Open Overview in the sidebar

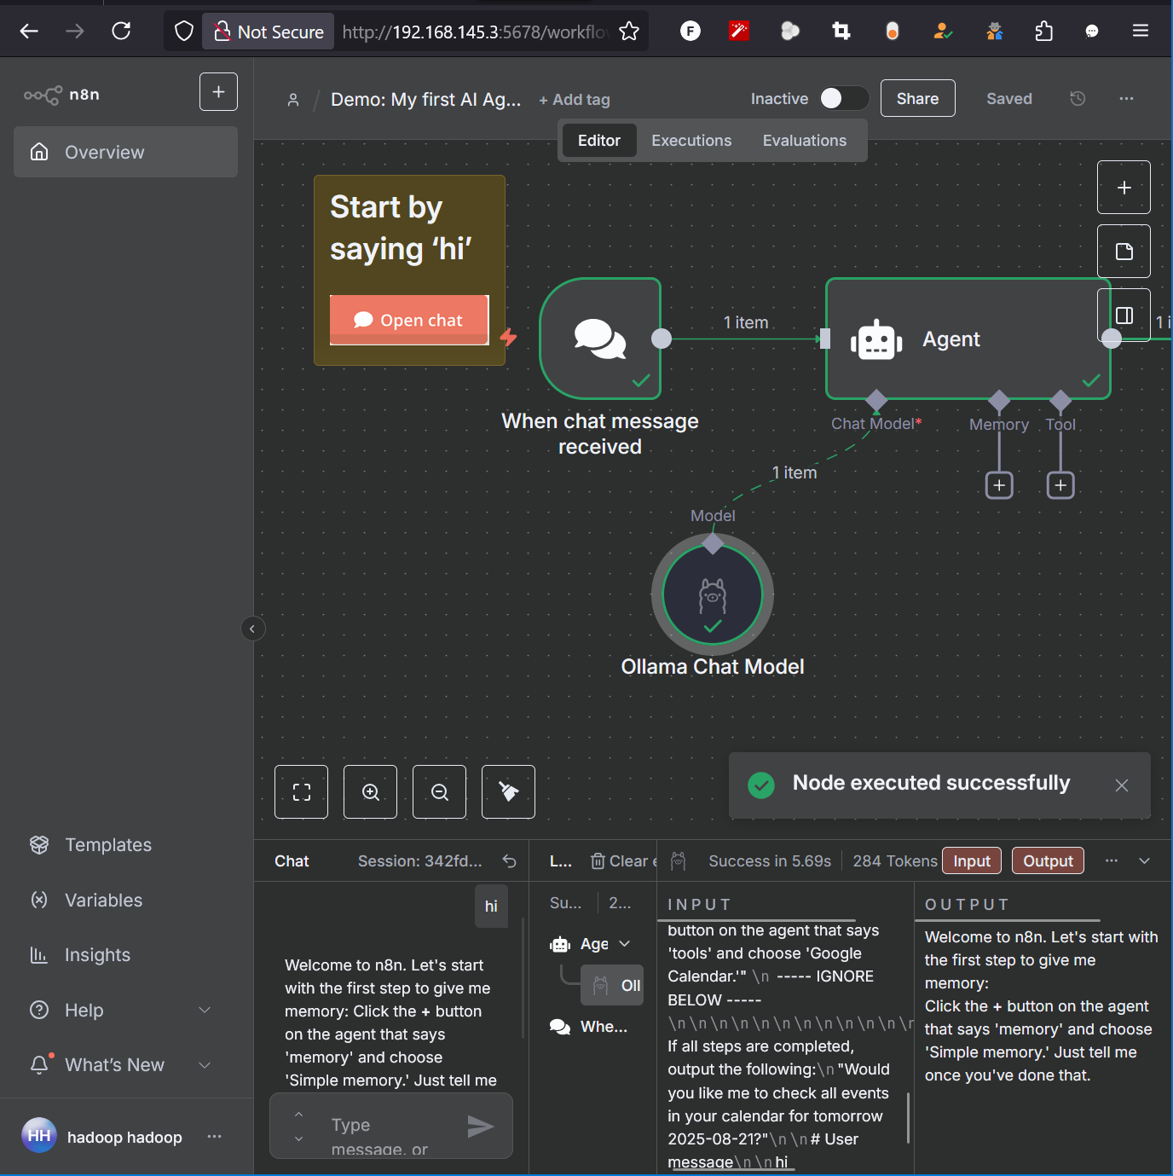pos(125,152)
